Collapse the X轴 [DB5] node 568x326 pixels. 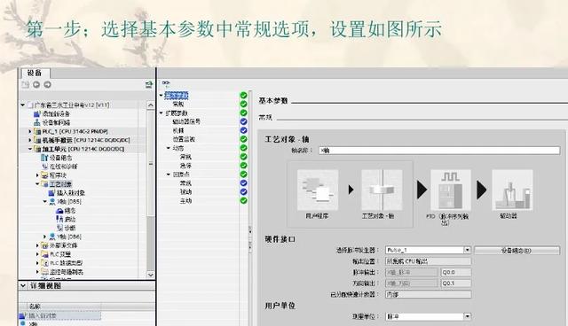click(x=45, y=201)
